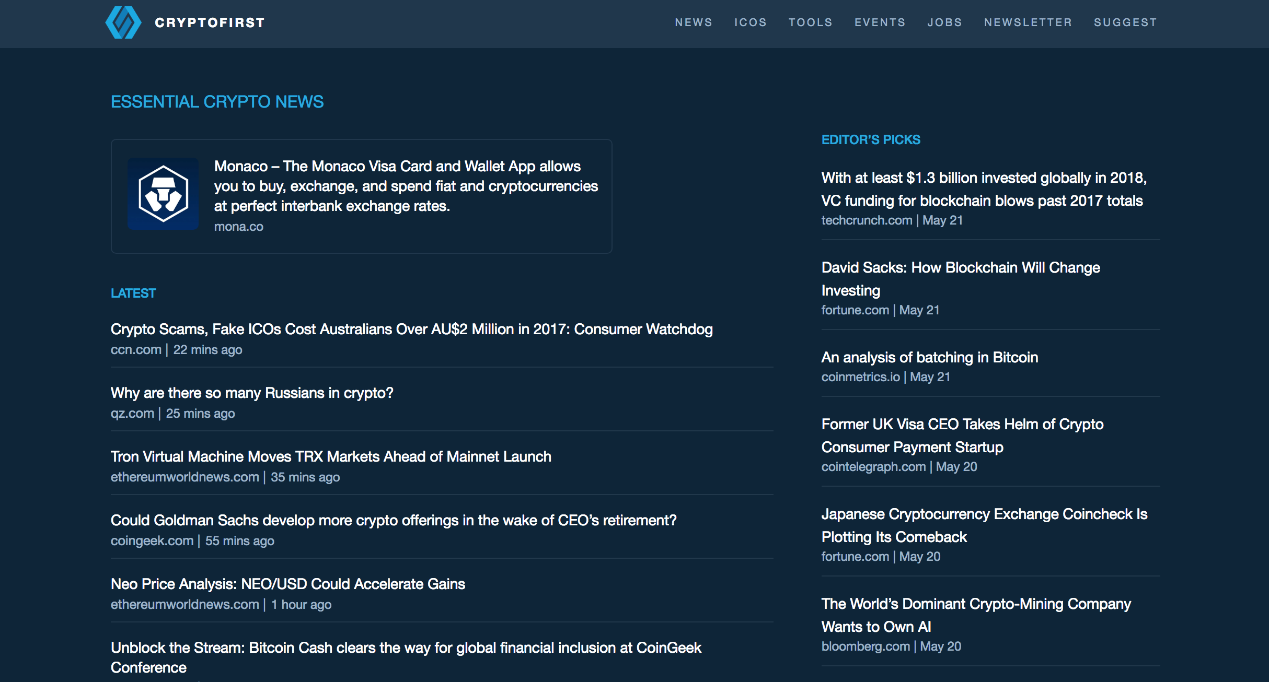
Task: Visit the mona.co link
Action: [x=239, y=227]
